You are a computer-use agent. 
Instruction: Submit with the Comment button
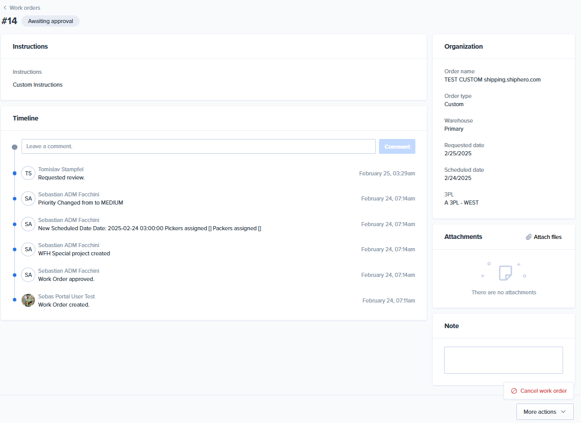(x=397, y=146)
